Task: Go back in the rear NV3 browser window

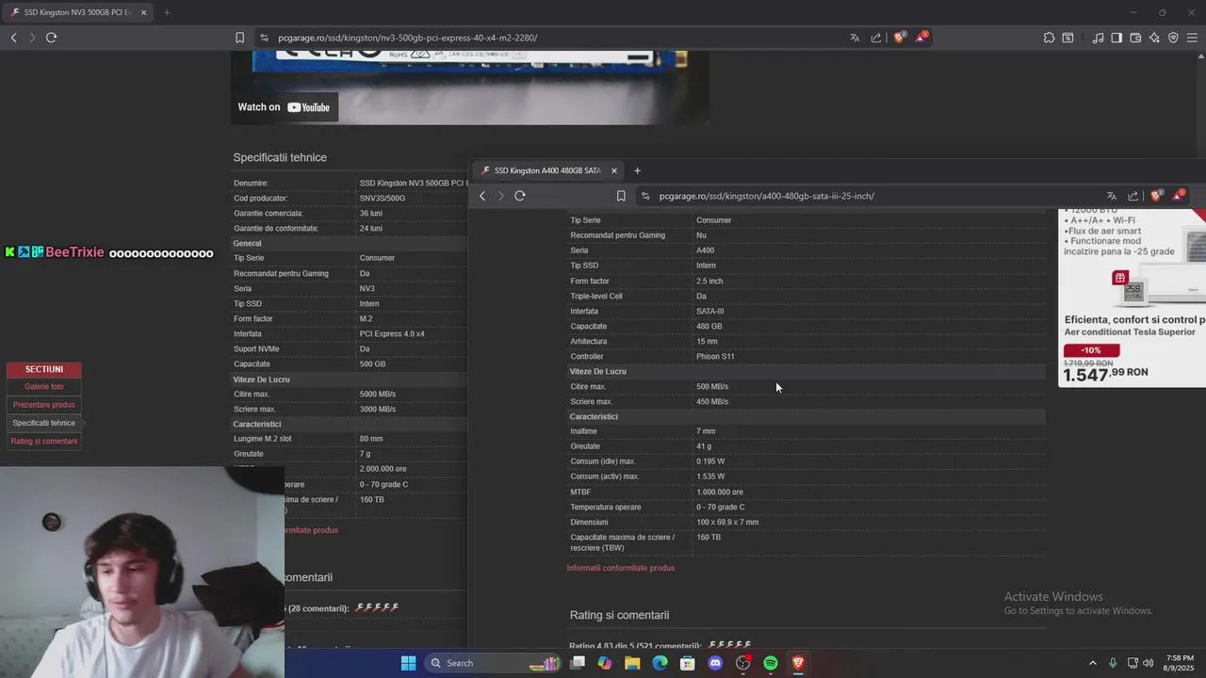Action: click(13, 38)
